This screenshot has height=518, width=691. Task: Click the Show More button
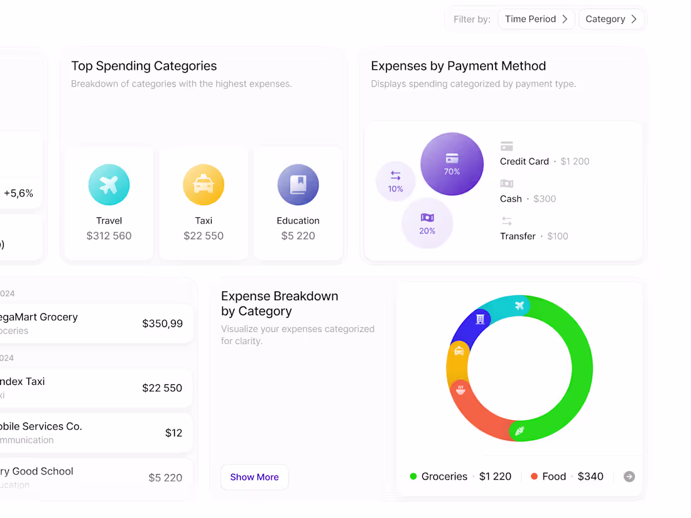(x=254, y=477)
